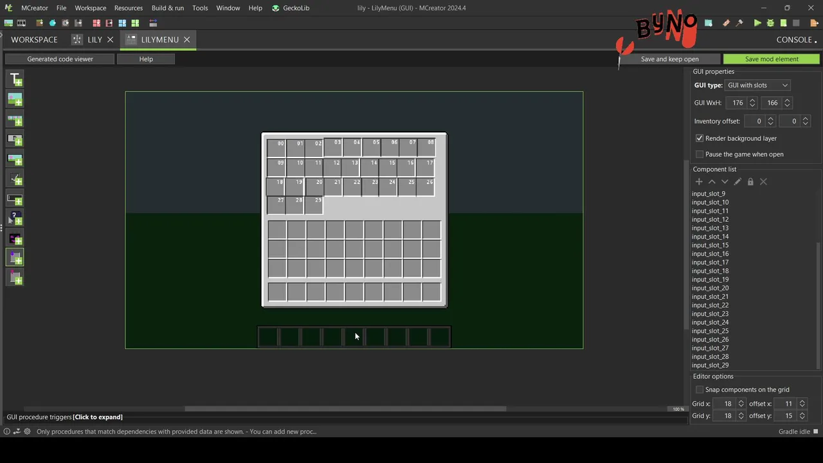The height and width of the screenshot is (463, 823).
Task: Edit selected component with pencil icon
Action: [737, 182]
